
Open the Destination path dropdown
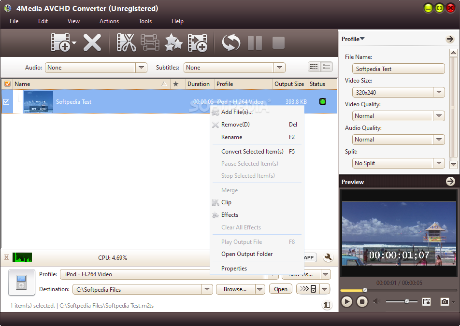click(207, 289)
